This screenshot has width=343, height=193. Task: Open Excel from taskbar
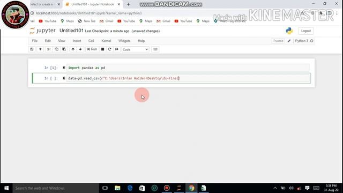click(204, 188)
